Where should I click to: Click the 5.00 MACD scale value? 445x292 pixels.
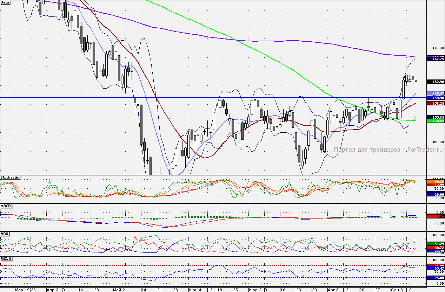(440, 212)
